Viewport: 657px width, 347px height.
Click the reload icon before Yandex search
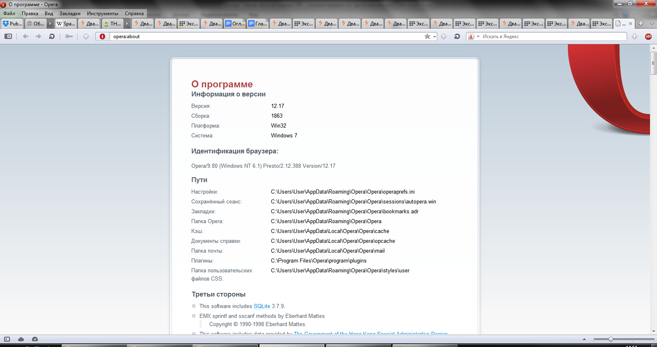tap(457, 37)
